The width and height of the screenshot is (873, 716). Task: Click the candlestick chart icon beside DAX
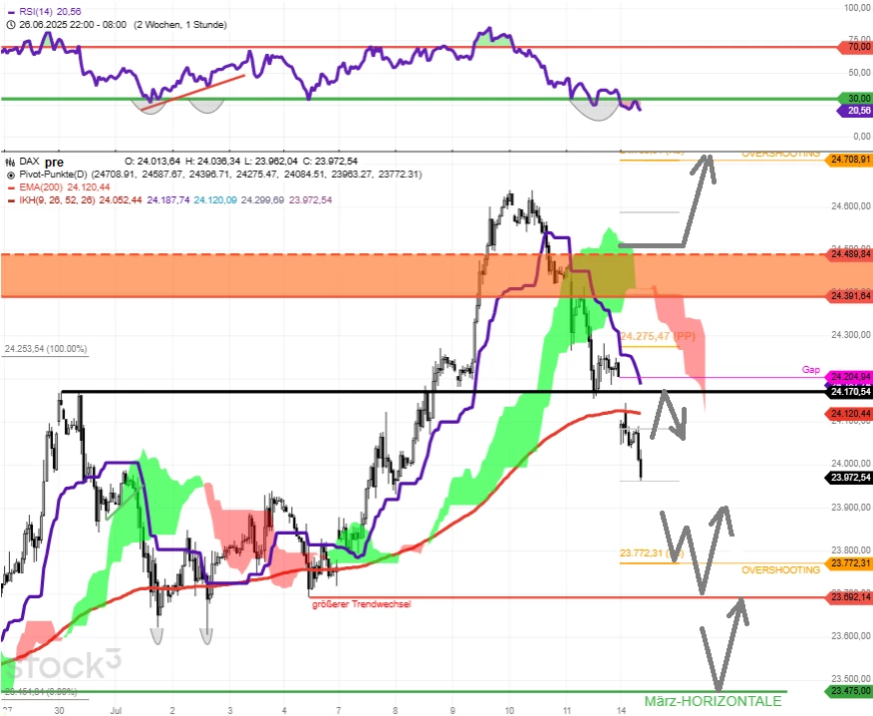click(x=10, y=162)
